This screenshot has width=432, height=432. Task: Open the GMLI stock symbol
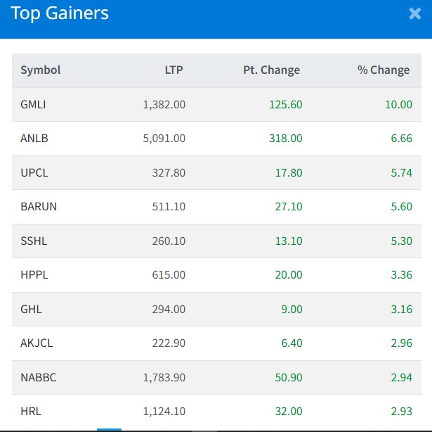[33, 104]
